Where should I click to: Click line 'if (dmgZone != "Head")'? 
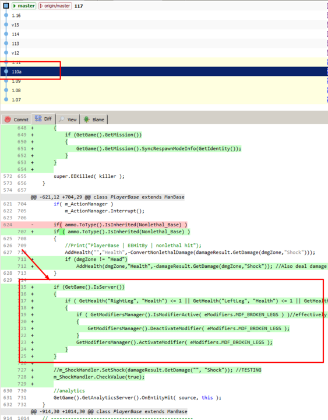click(x=96, y=259)
